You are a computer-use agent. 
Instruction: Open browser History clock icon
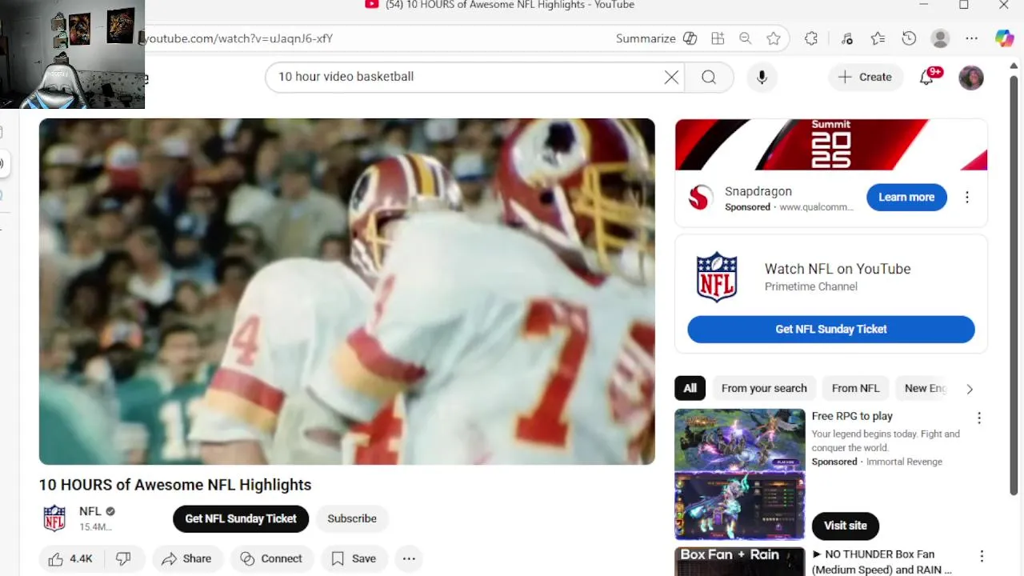click(909, 38)
